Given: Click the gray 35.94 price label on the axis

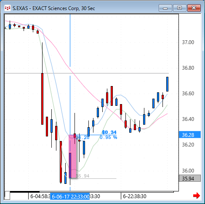Looking at the screenshot, I should click(190, 178).
